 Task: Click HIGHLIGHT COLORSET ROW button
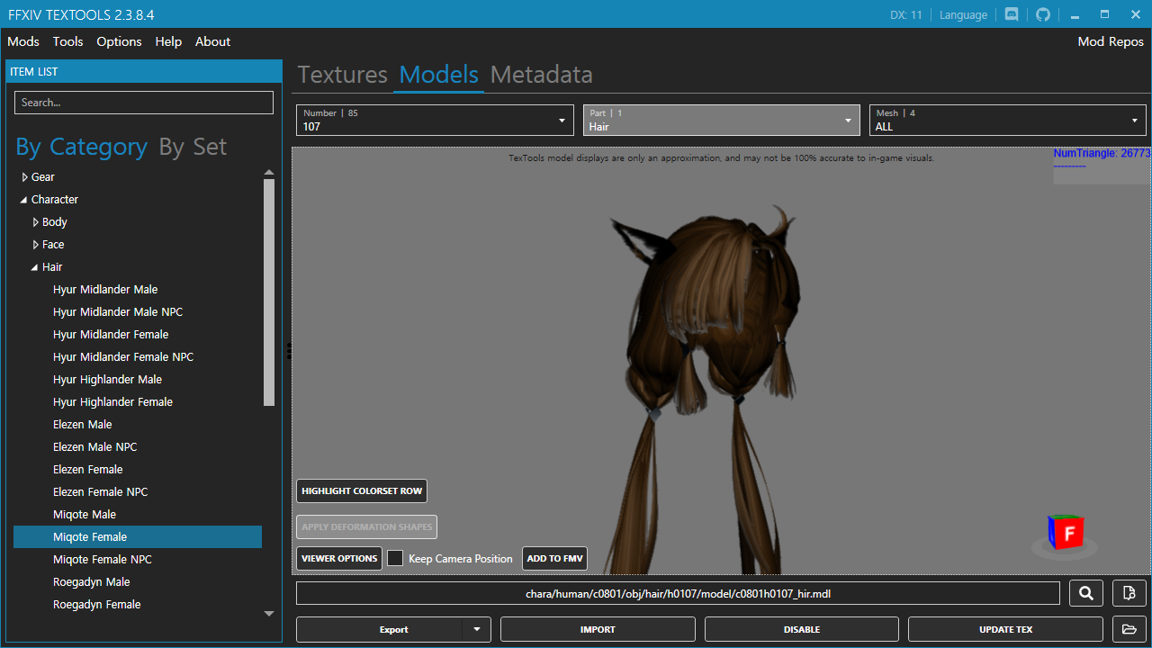click(362, 491)
